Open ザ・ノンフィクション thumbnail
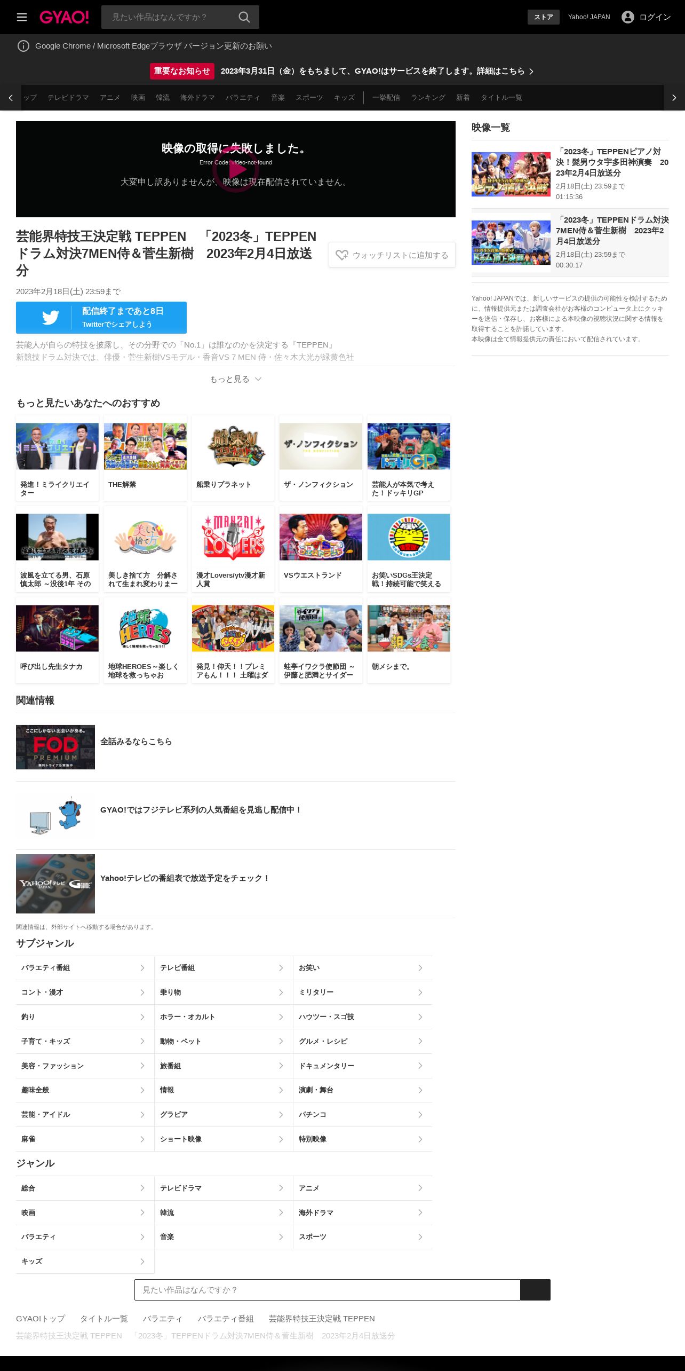The width and height of the screenshot is (685, 1371). 321,446
